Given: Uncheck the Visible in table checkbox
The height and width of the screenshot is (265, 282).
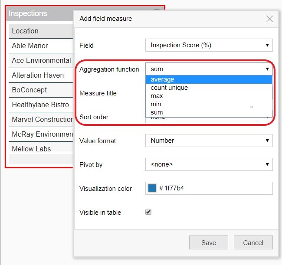Looking at the screenshot, I should pos(148,212).
